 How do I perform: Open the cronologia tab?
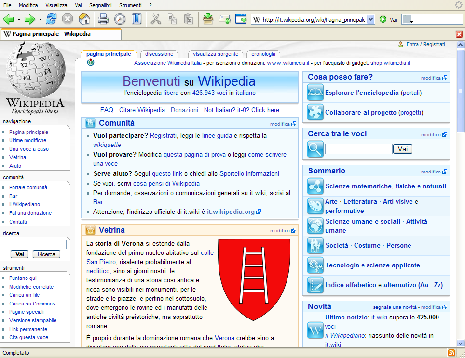(263, 54)
